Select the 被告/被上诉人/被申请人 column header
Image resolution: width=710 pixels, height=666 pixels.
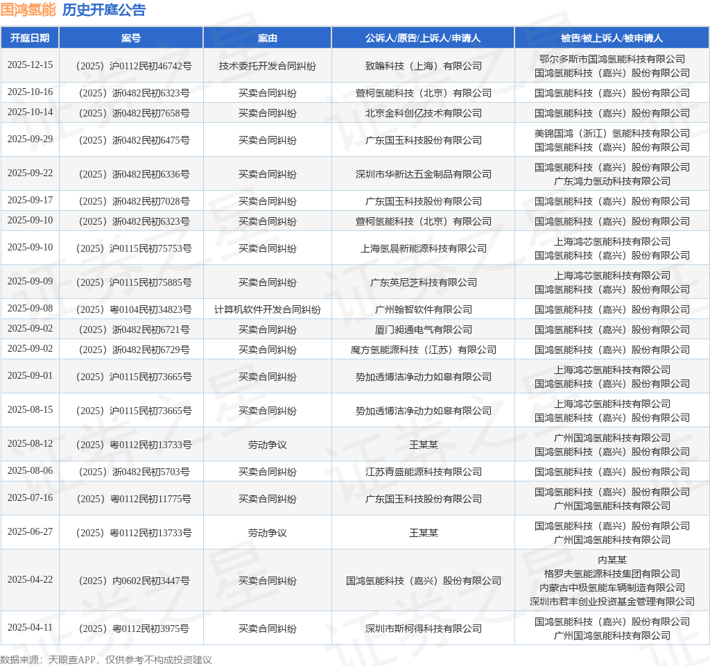[x=612, y=38]
